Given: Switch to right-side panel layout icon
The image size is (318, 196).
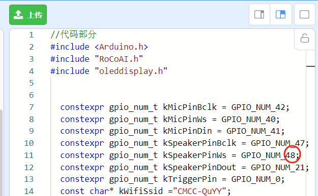Looking at the screenshot, I should pyautogui.click(x=259, y=15).
